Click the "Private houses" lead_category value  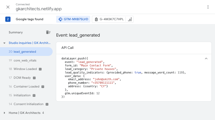(x=103, y=69)
